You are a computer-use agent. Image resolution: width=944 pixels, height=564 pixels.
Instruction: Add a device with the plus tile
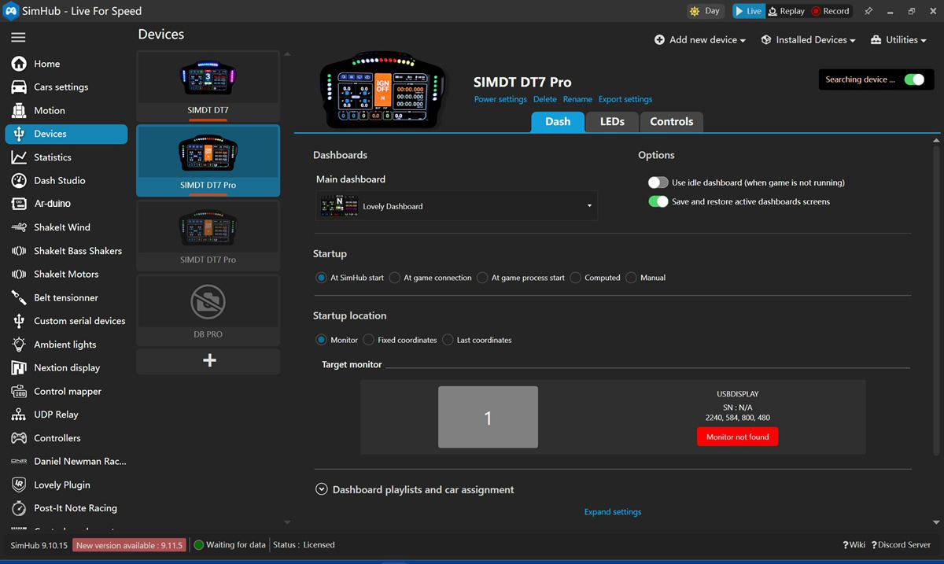[208, 361]
